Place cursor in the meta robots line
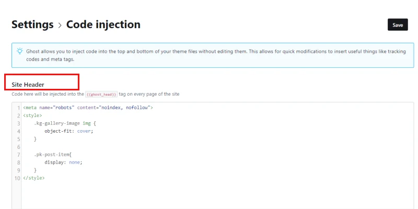Image resolution: width=418 pixels, height=209 pixels. click(x=88, y=107)
